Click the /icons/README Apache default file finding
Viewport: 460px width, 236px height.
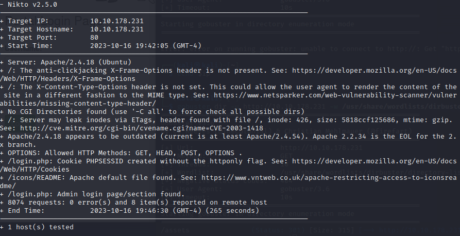tap(103, 178)
